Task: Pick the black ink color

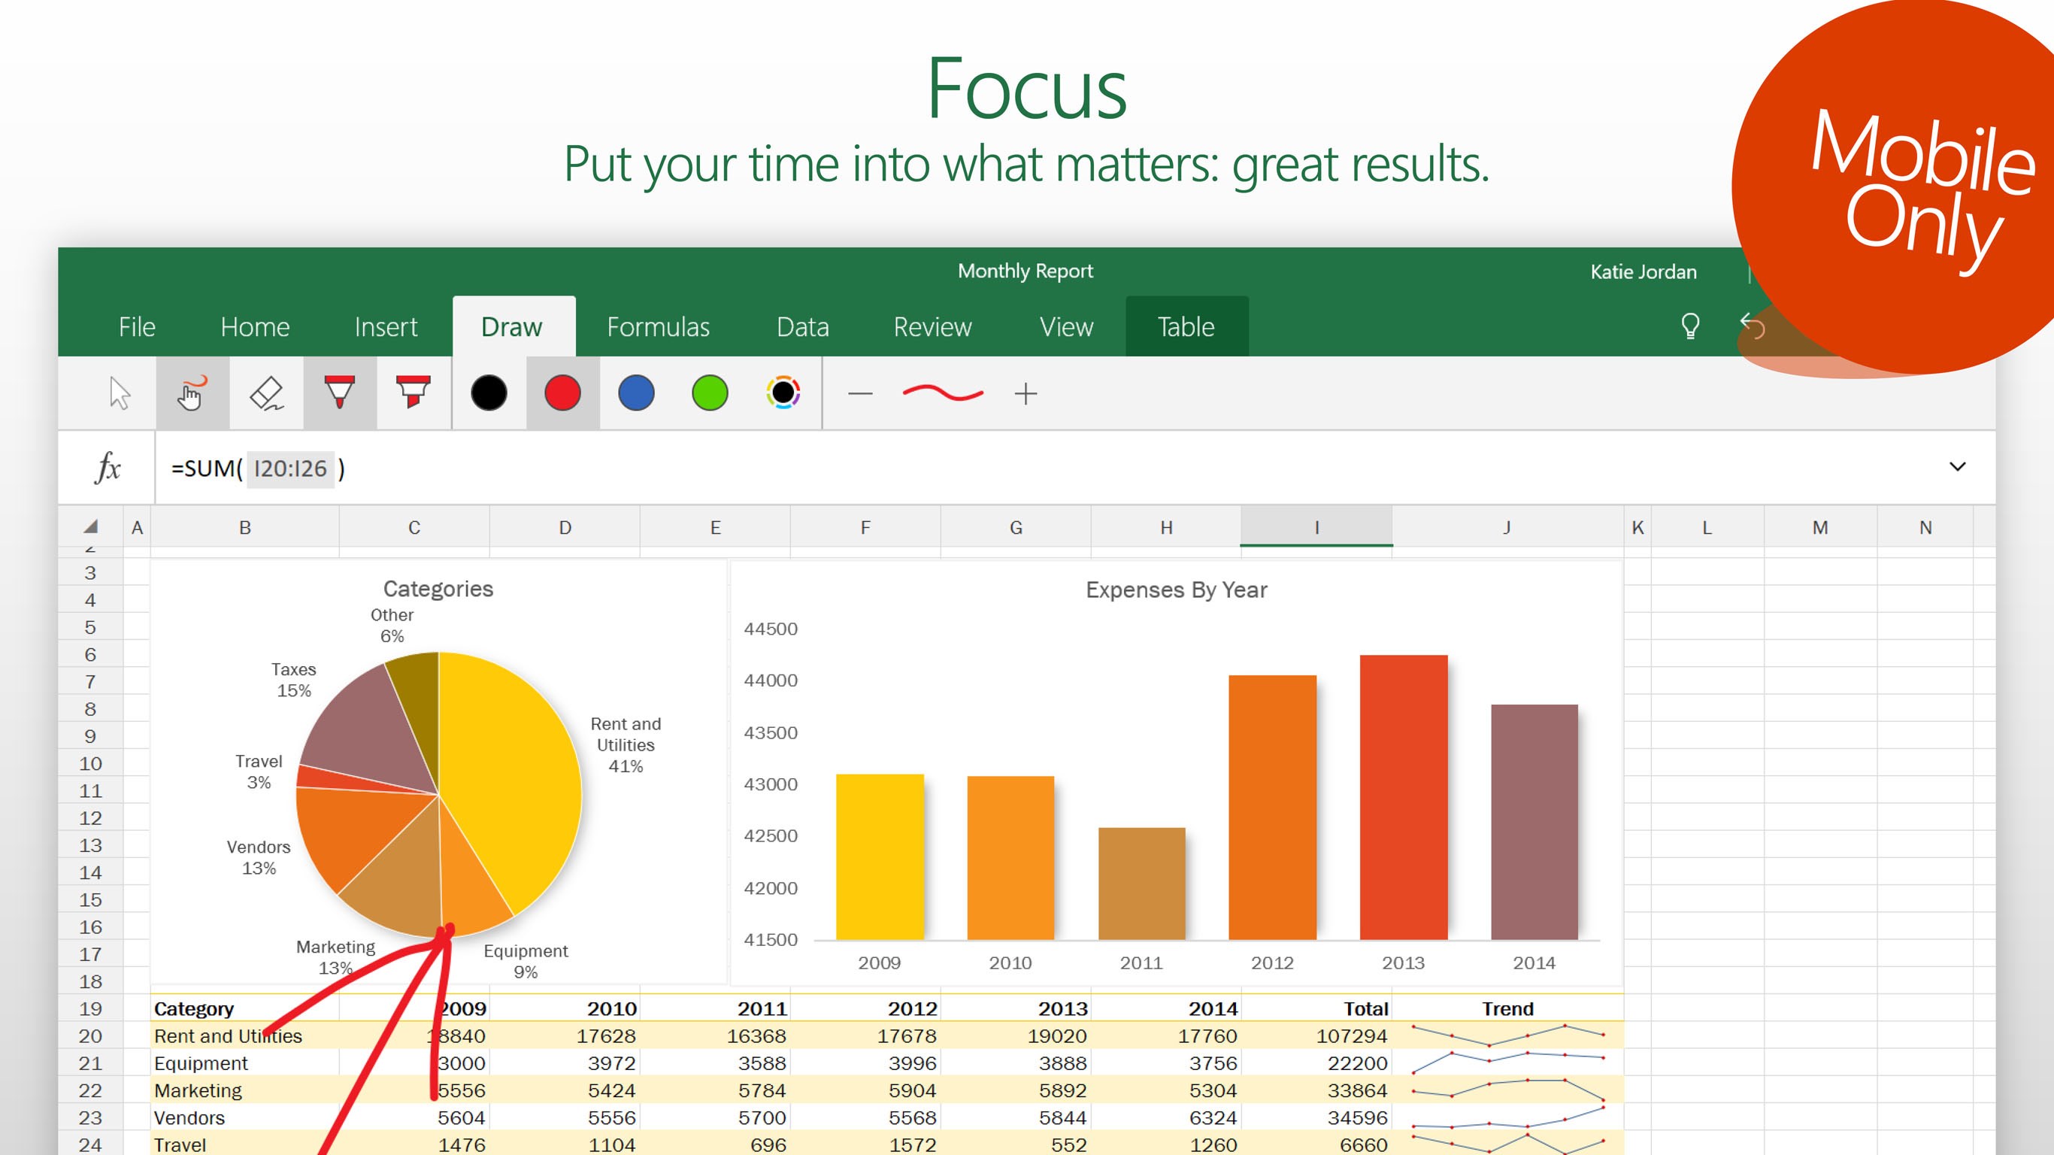Action: 489,393
